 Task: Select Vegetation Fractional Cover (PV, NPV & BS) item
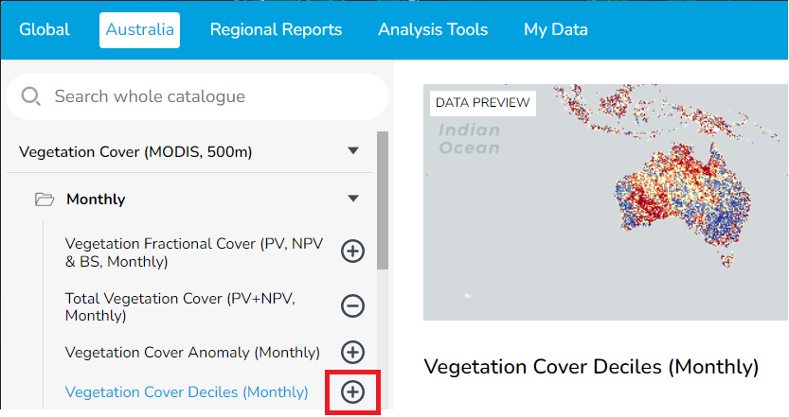point(194,252)
